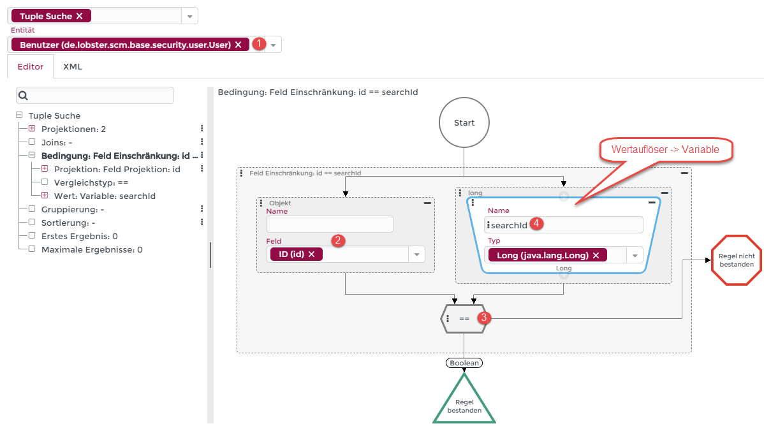
Task: Open the kebab menu for Projektionen row
Action: coord(202,129)
